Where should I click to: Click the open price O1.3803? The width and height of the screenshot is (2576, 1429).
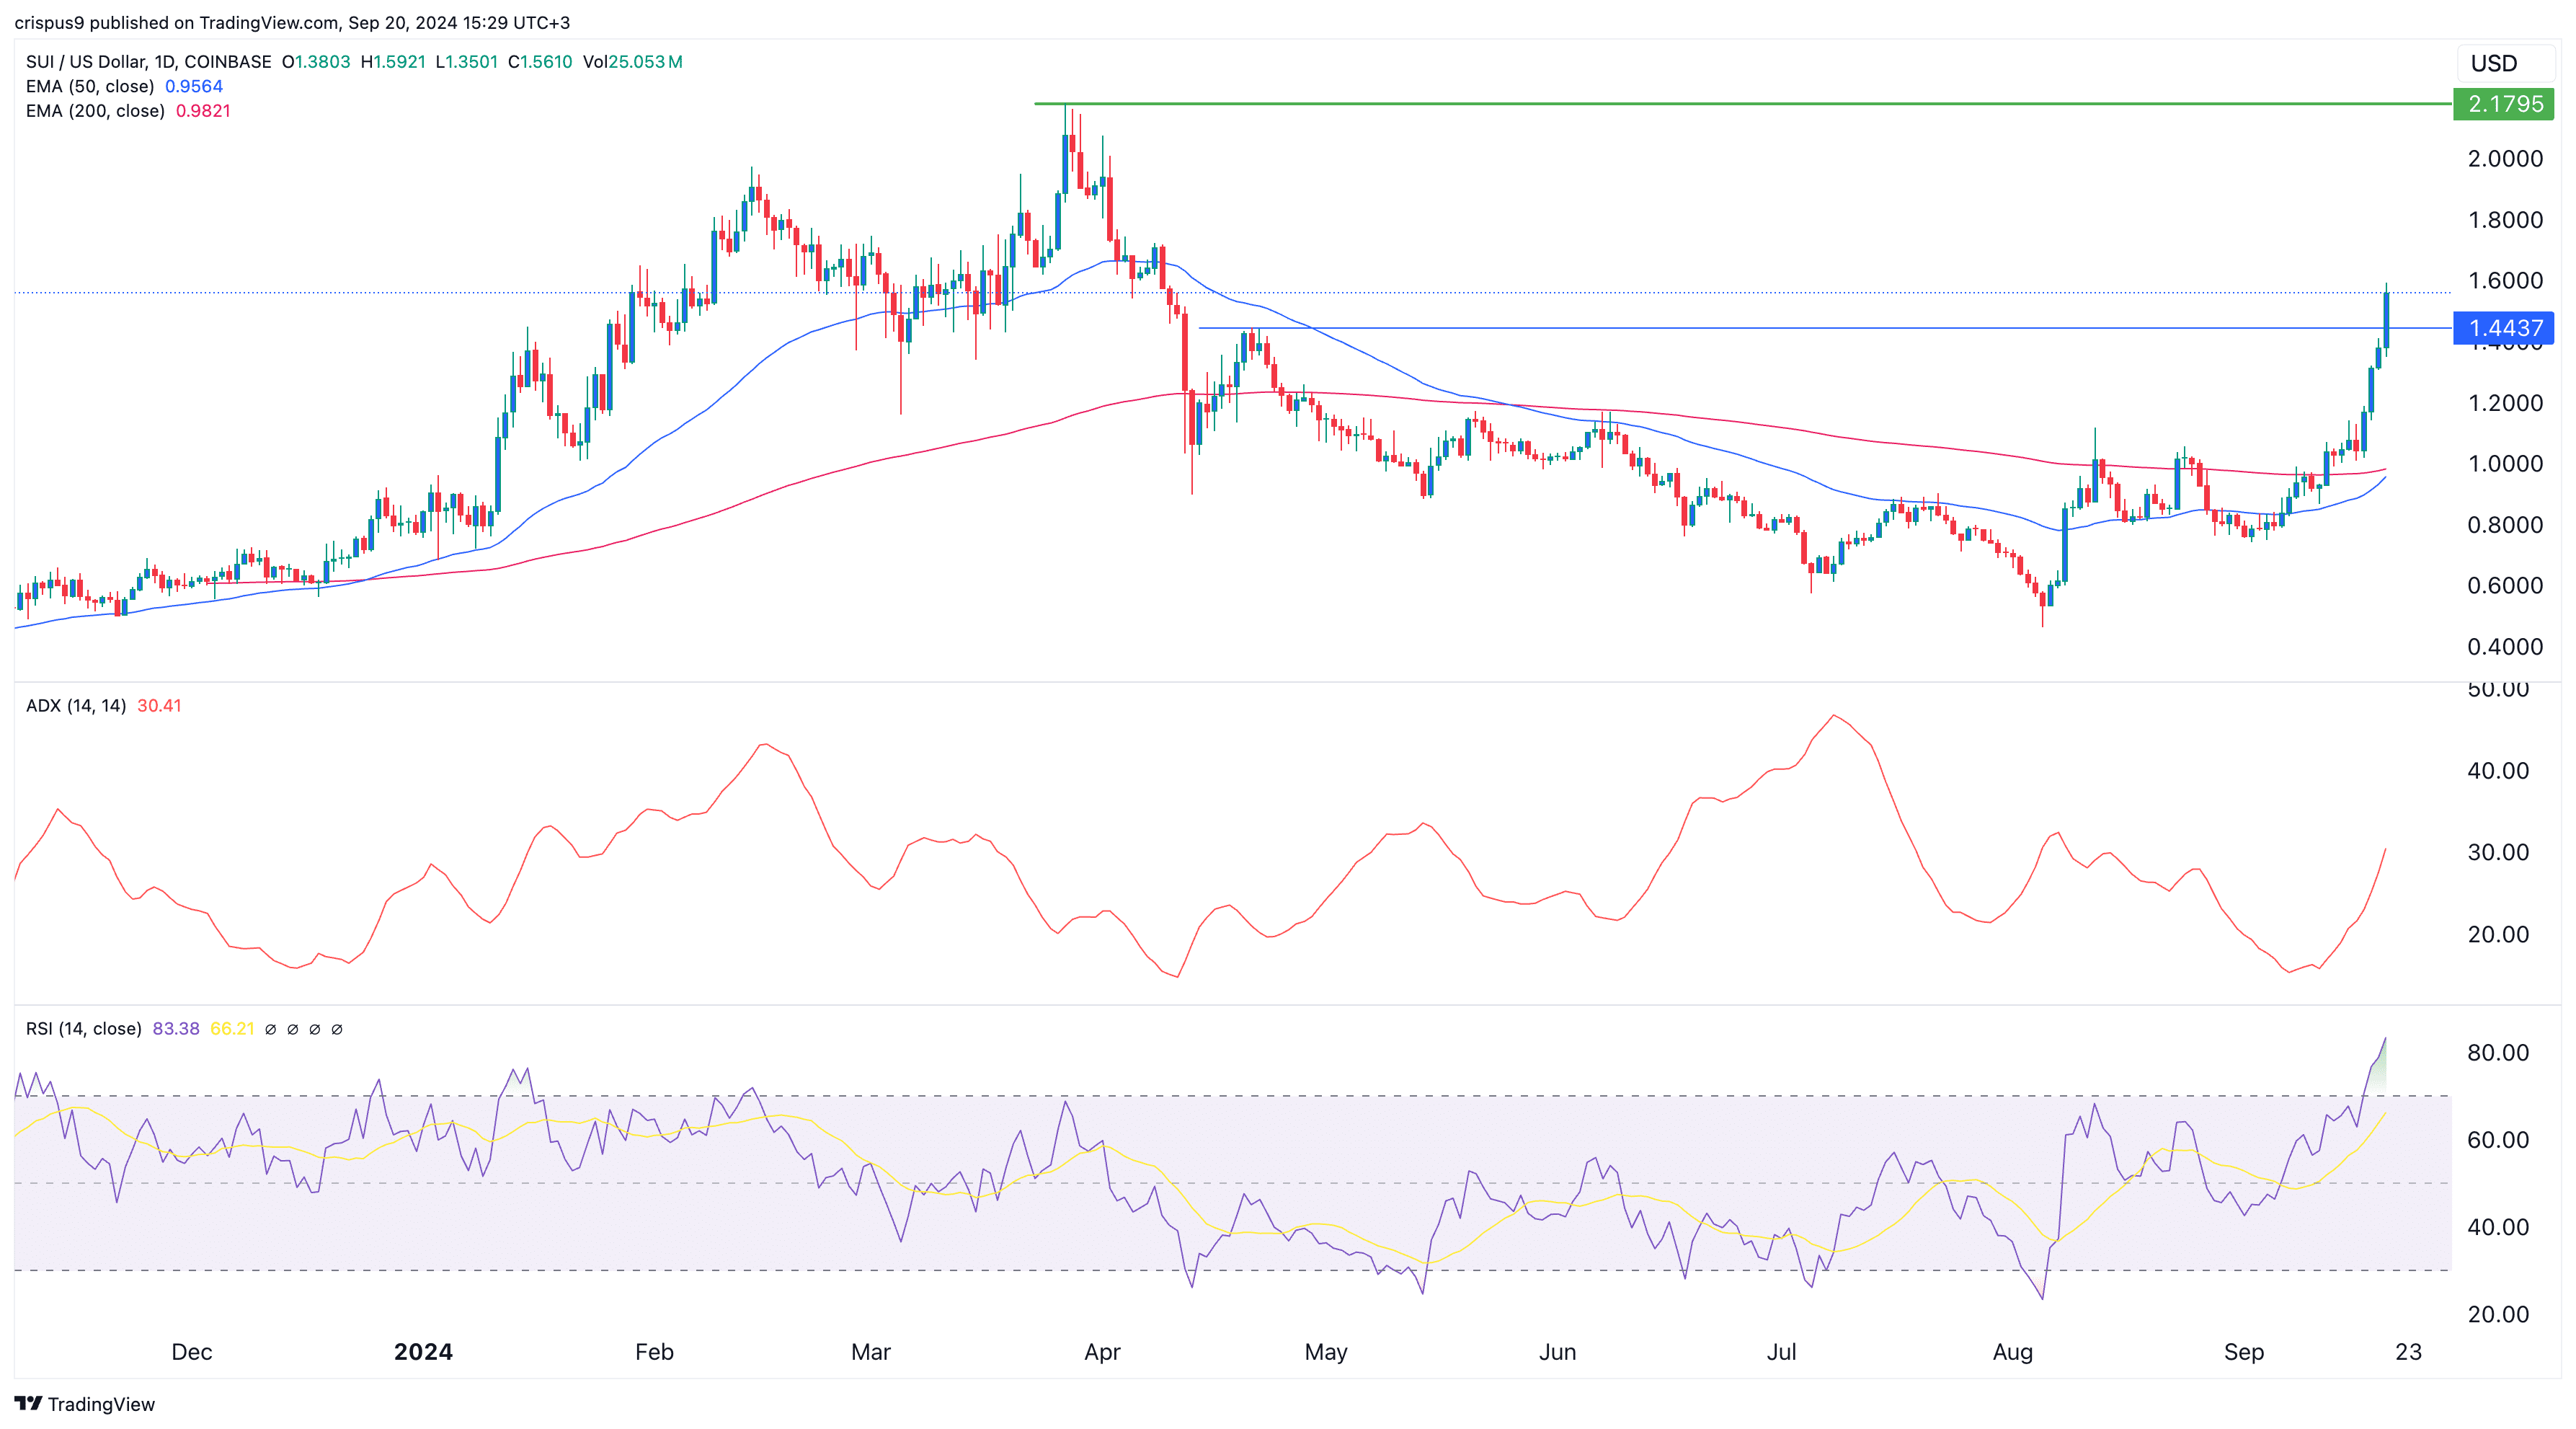(x=316, y=61)
